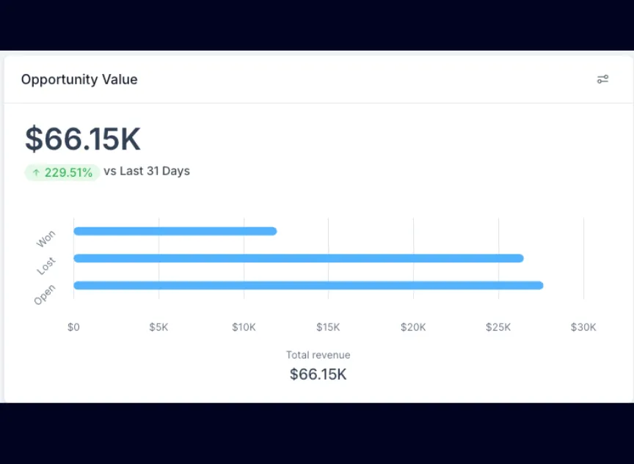This screenshot has width=634, height=464.
Task: Click the $25K axis tick label
Action: [x=498, y=327]
